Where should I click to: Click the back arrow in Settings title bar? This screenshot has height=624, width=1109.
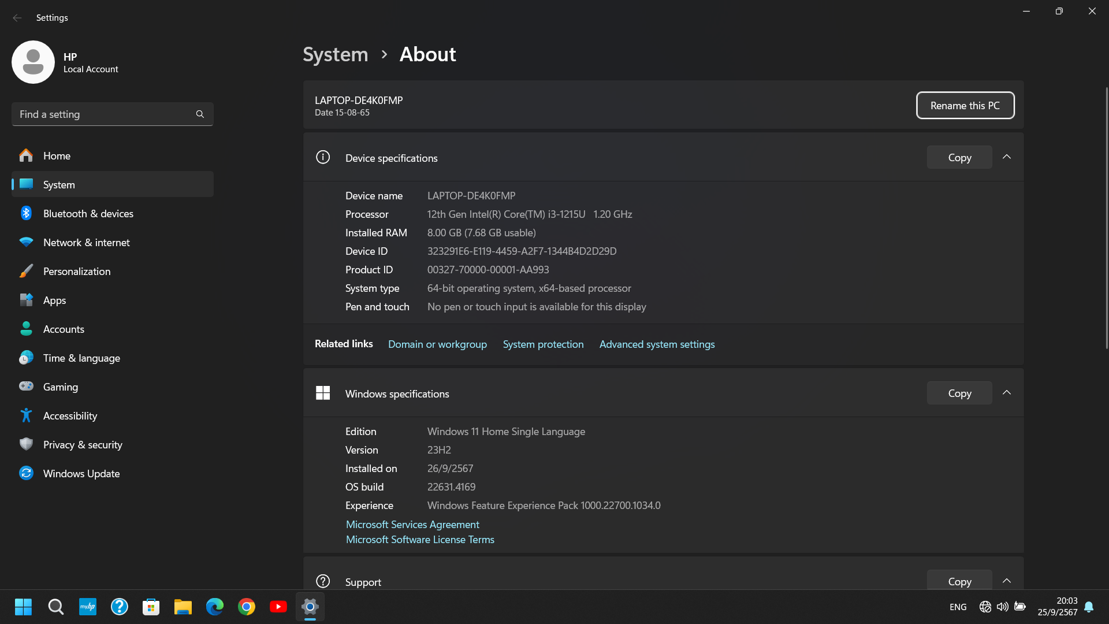coord(17,18)
